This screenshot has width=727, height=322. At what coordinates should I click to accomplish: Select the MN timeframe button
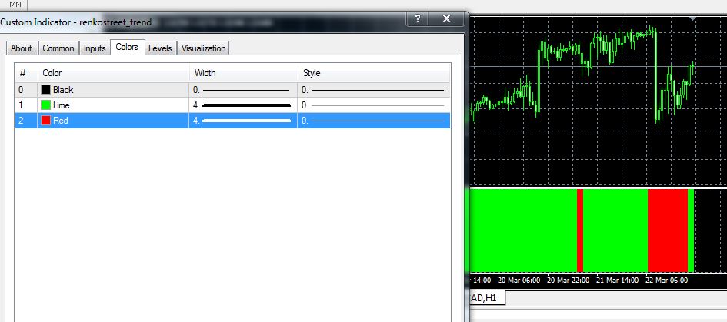point(15,4)
